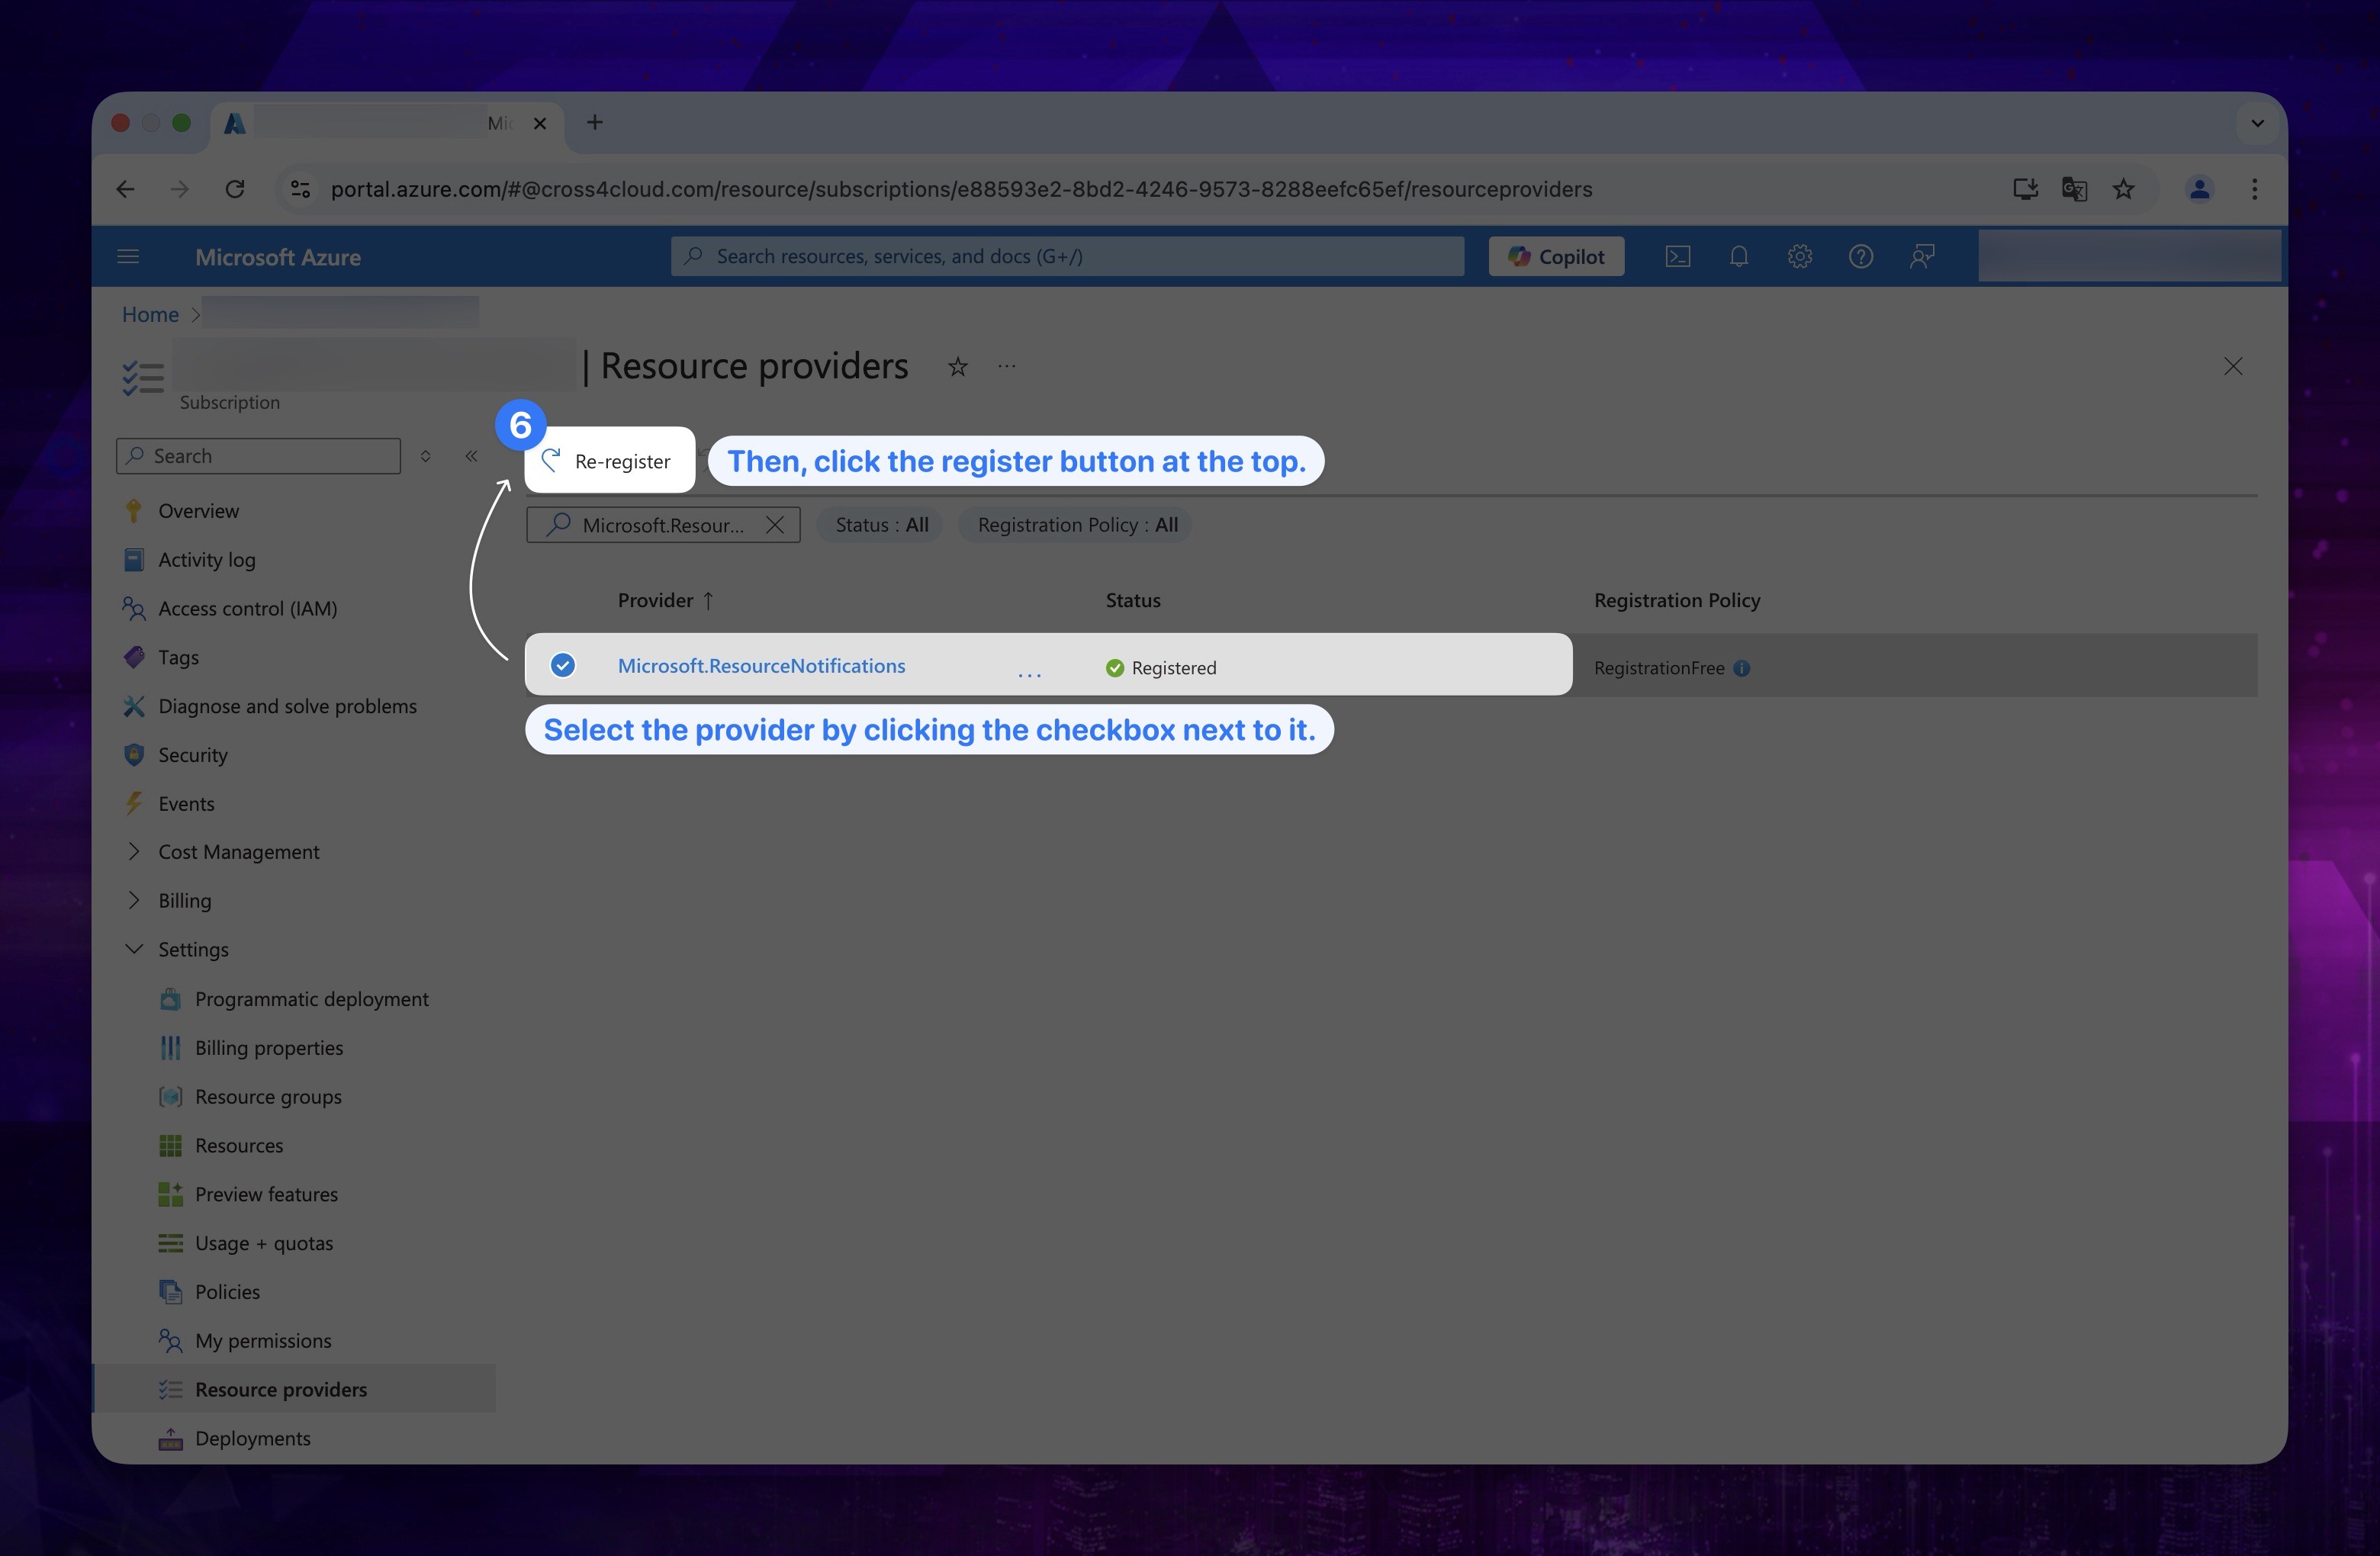Bookmark this page with the star icon

click(2123, 189)
